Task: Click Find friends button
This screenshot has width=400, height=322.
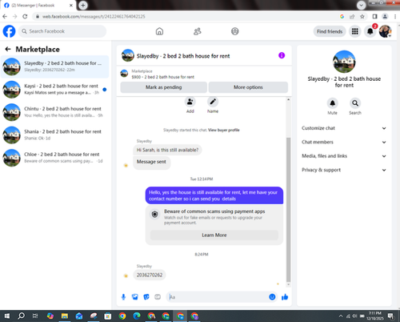Action: [x=330, y=31]
